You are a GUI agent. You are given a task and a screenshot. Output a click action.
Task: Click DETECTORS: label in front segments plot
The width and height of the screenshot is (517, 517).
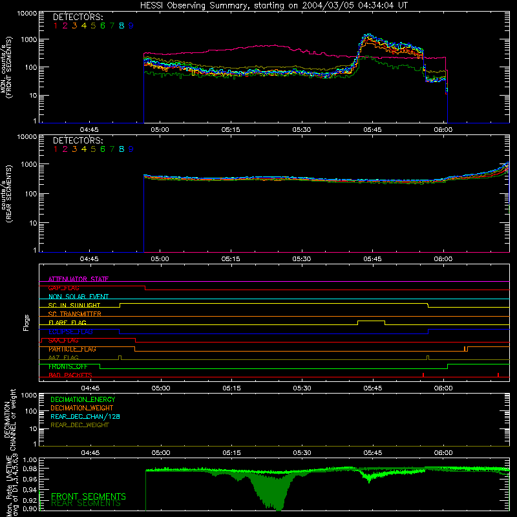pyautogui.click(x=78, y=17)
